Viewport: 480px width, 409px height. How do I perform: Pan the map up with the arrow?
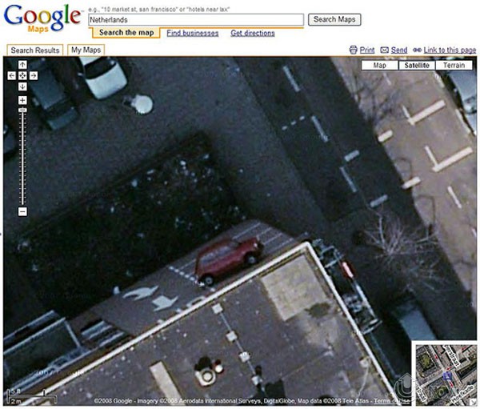22,65
